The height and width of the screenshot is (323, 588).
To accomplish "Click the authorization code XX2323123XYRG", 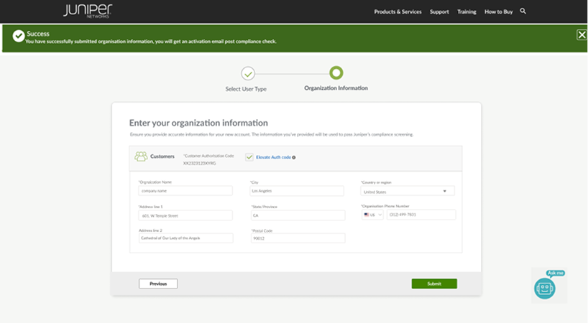I will pyautogui.click(x=200, y=163).
